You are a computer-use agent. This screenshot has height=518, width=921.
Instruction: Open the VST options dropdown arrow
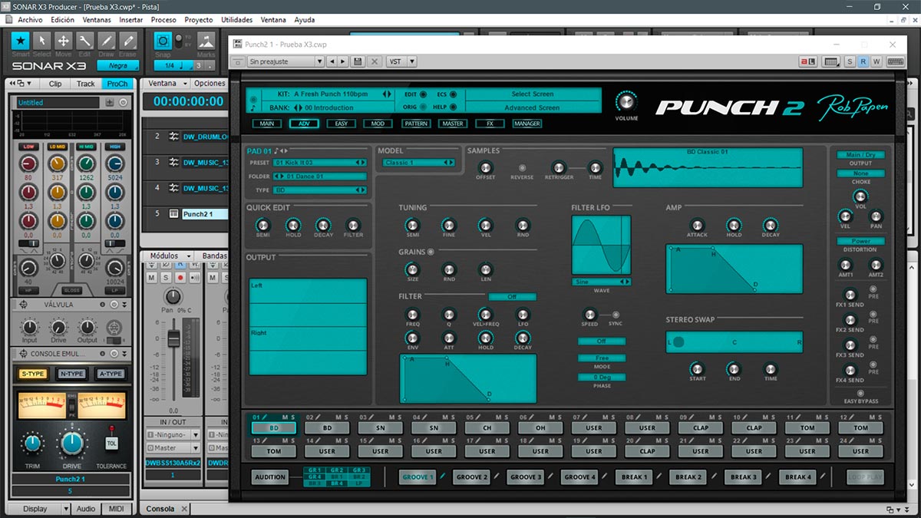(x=412, y=61)
